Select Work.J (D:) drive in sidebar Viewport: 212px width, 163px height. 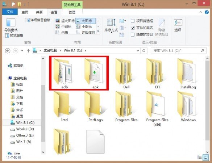tap(22, 129)
